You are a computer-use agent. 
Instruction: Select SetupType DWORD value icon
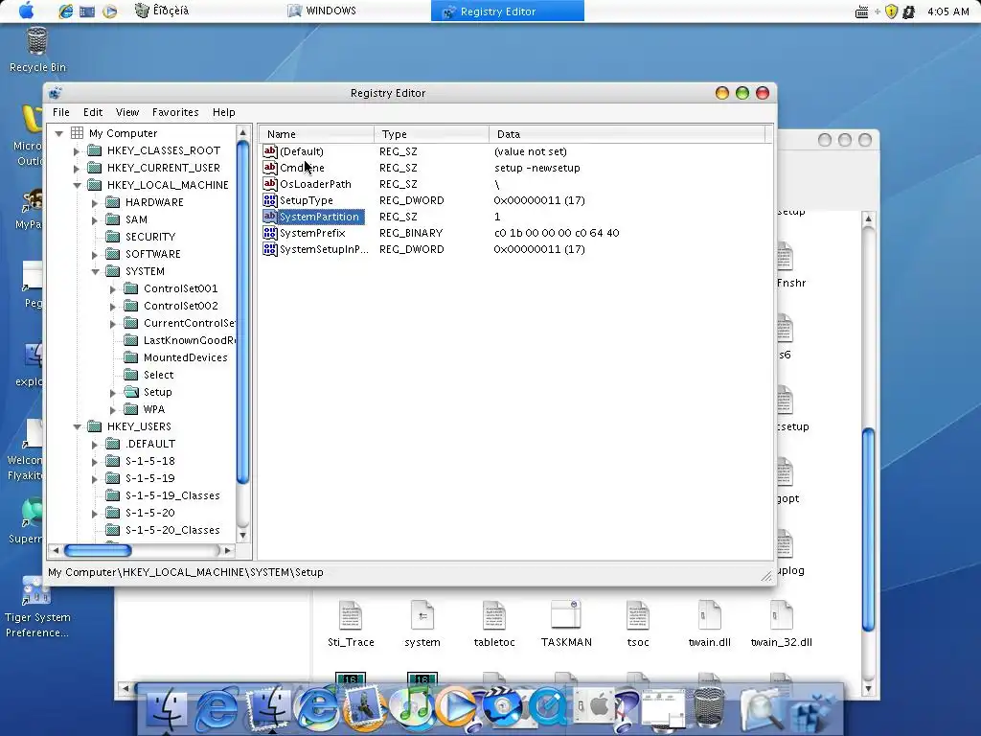pyautogui.click(x=269, y=199)
